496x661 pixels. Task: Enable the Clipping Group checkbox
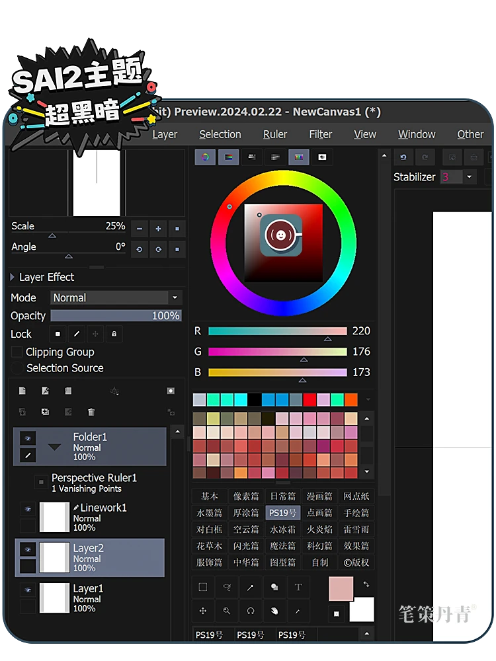point(17,352)
